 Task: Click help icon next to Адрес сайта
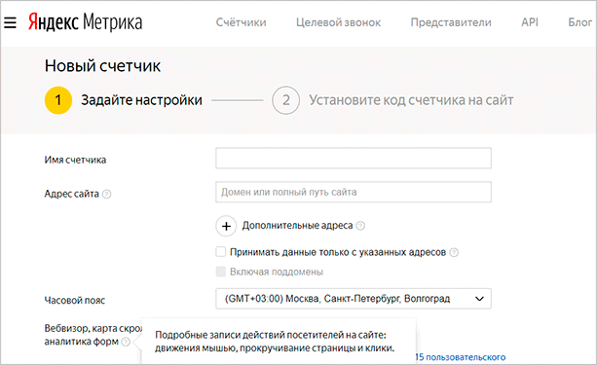click(107, 194)
